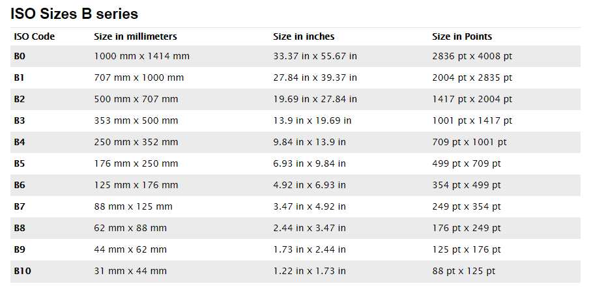The width and height of the screenshot is (591, 293).
Task: Click the '88 mm x 125 mm' cell
Action: [134, 206]
